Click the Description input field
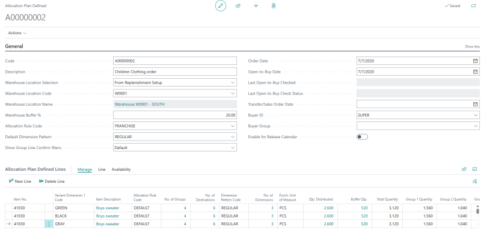The image size is (481, 229). 175,72
